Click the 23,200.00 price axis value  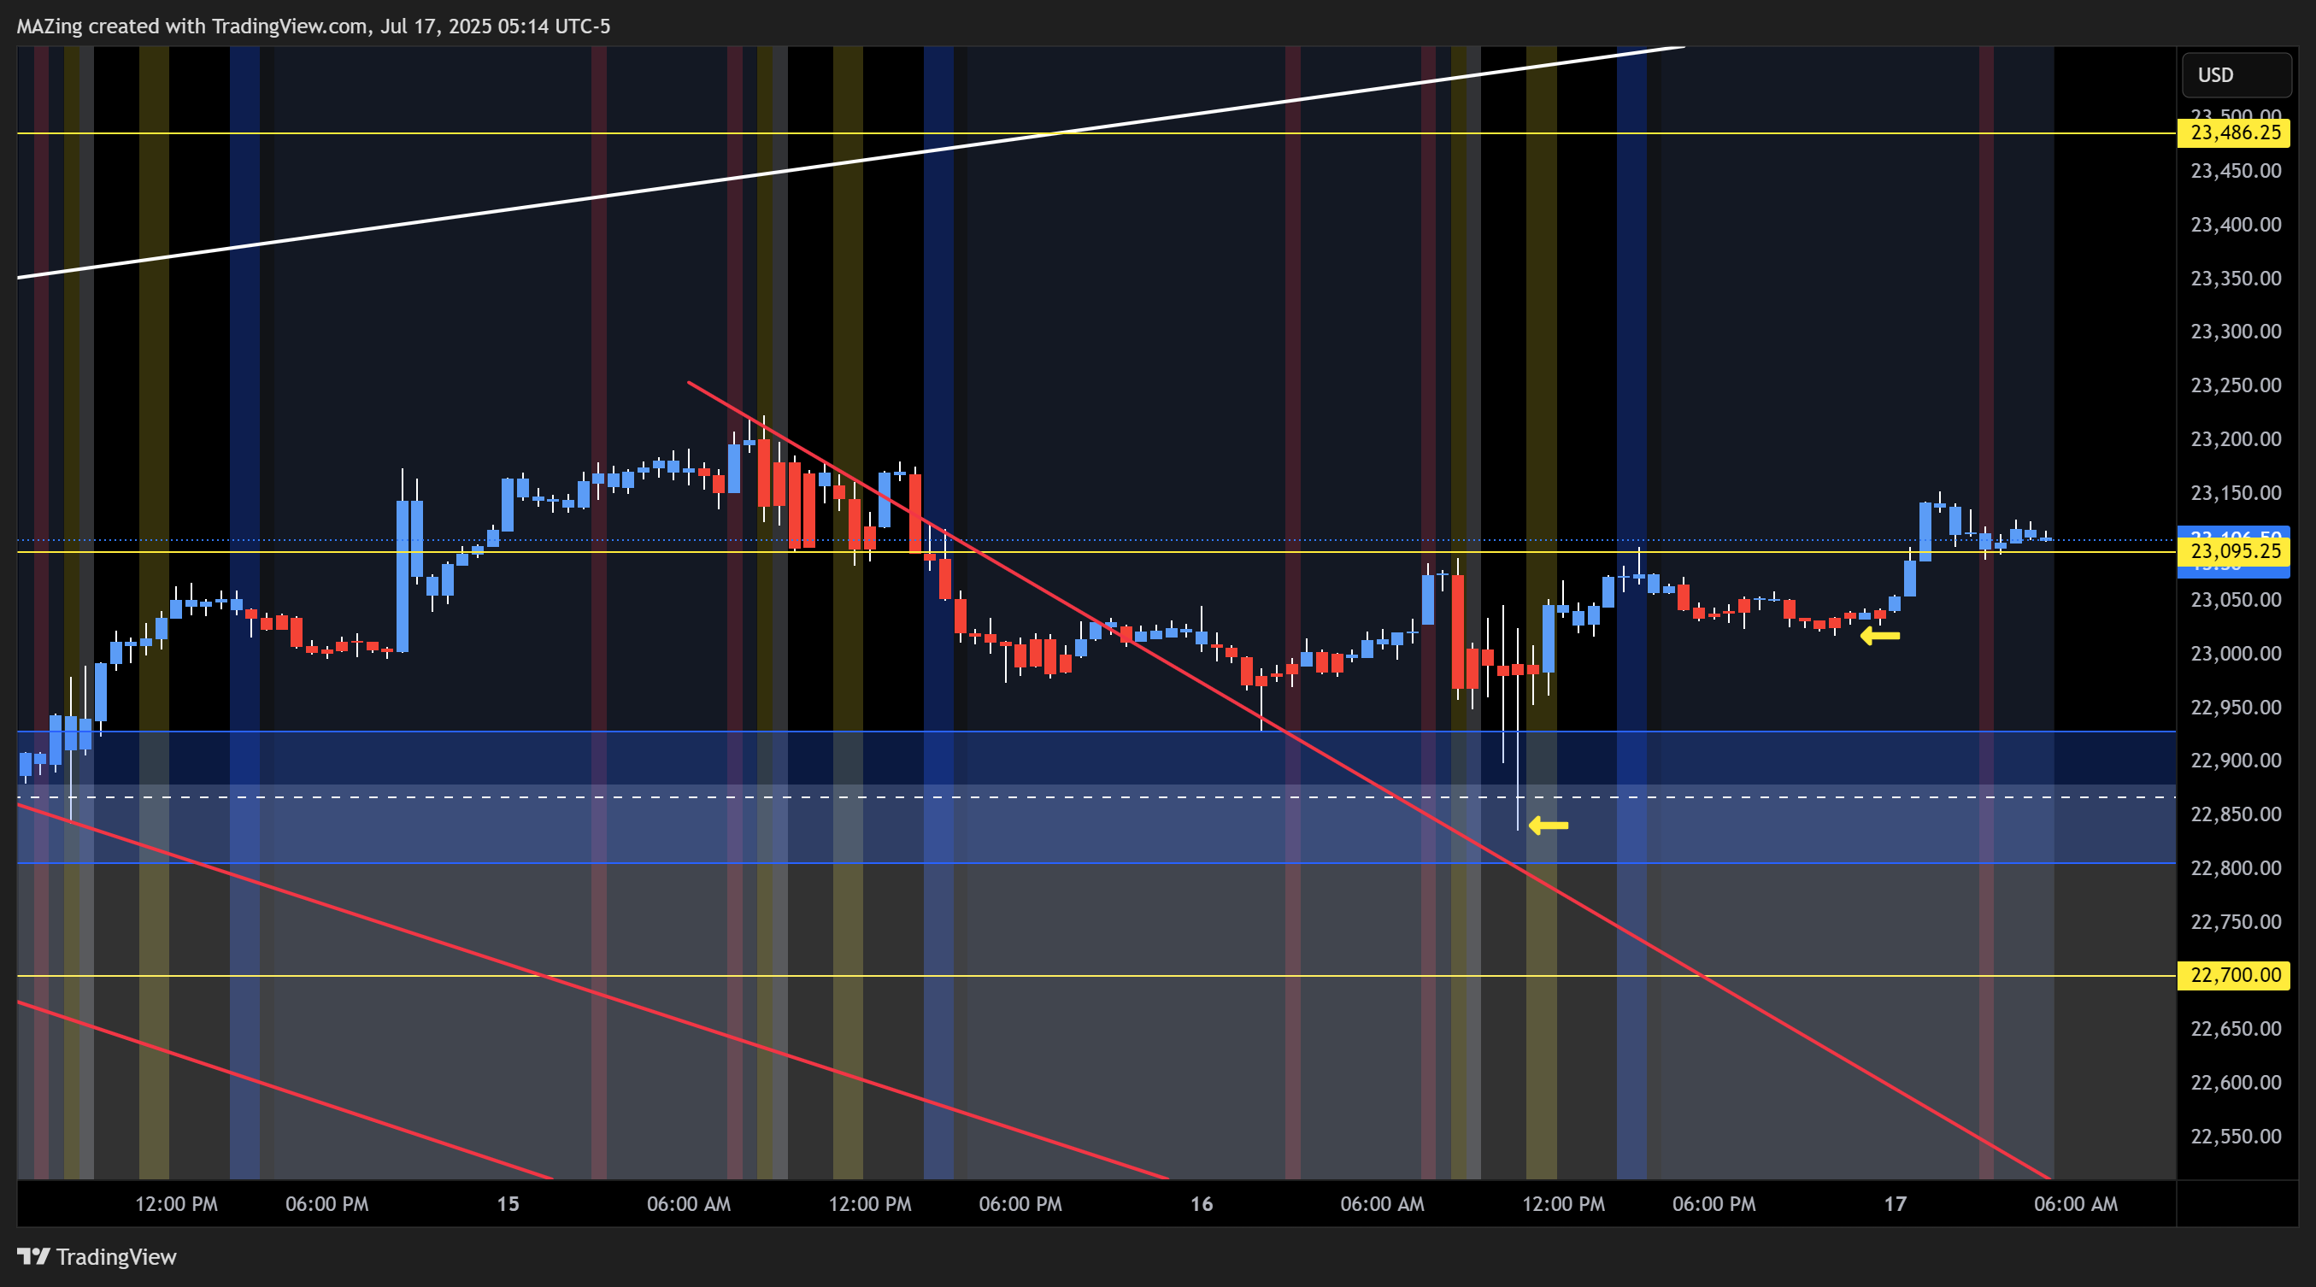(2235, 439)
